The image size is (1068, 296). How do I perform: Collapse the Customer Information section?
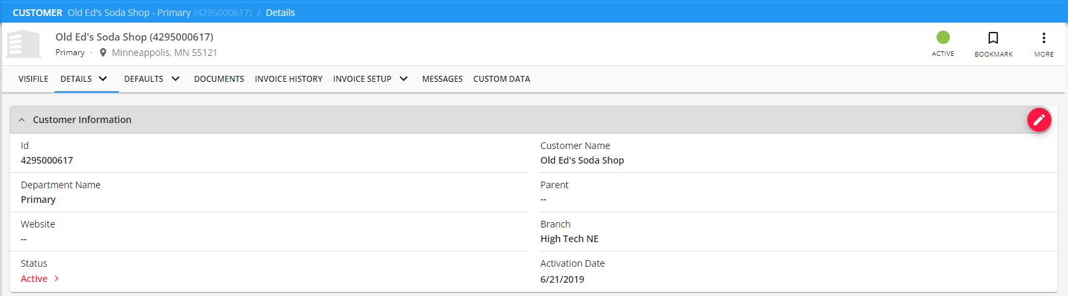click(x=22, y=120)
